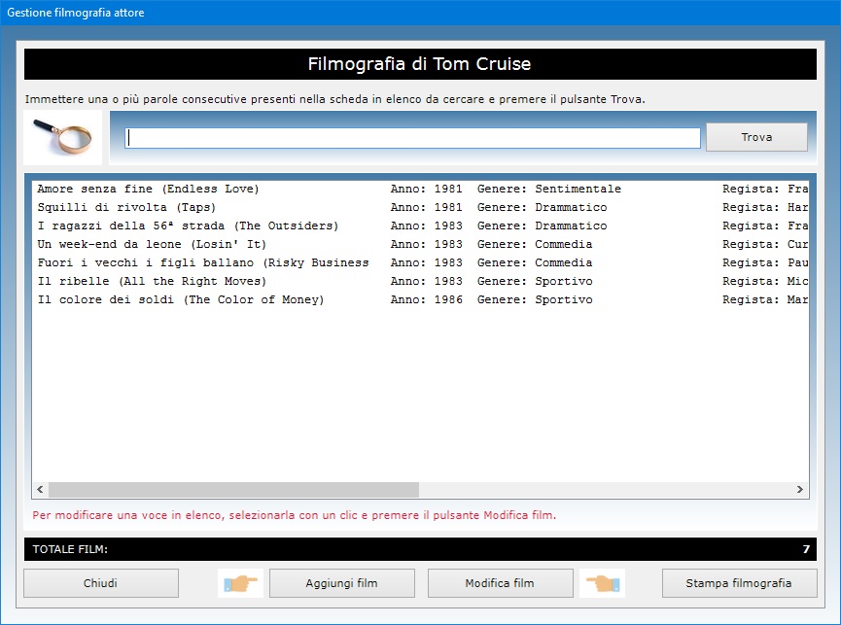Screen dimensions: 841x625
Task: Click the magnifying glass icon
Action: (63, 137)
